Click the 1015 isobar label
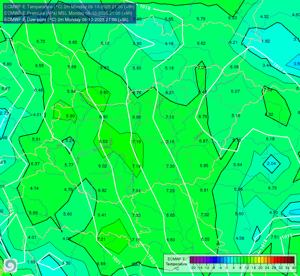 pos(287,236)
